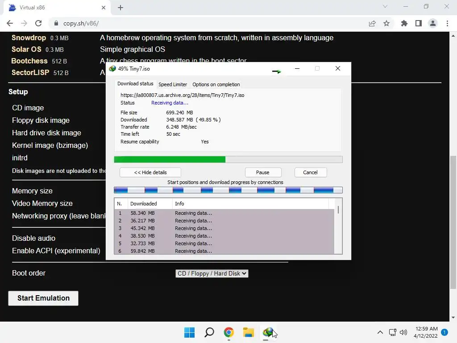Click the download dialog title icon
The image size is (457, 343).
click(112, 68)
